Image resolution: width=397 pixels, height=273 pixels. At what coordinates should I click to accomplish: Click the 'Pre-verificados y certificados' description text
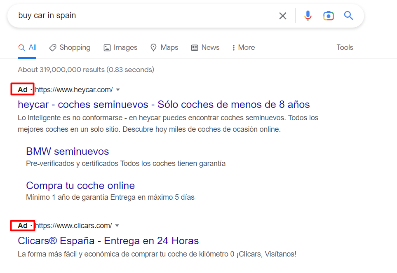(x=126, y=163)
